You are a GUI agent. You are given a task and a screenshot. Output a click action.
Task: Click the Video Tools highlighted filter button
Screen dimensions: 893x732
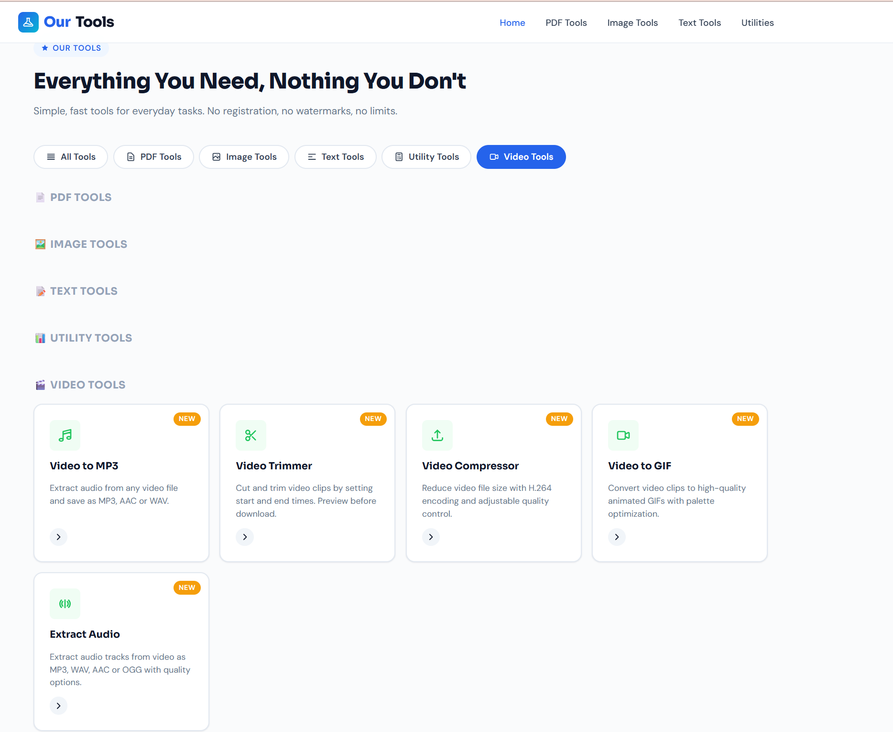pyautogui.click(x=521, y=156)
